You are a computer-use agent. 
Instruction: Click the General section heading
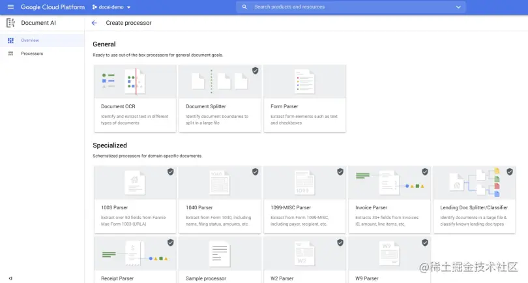click(104, 44)
